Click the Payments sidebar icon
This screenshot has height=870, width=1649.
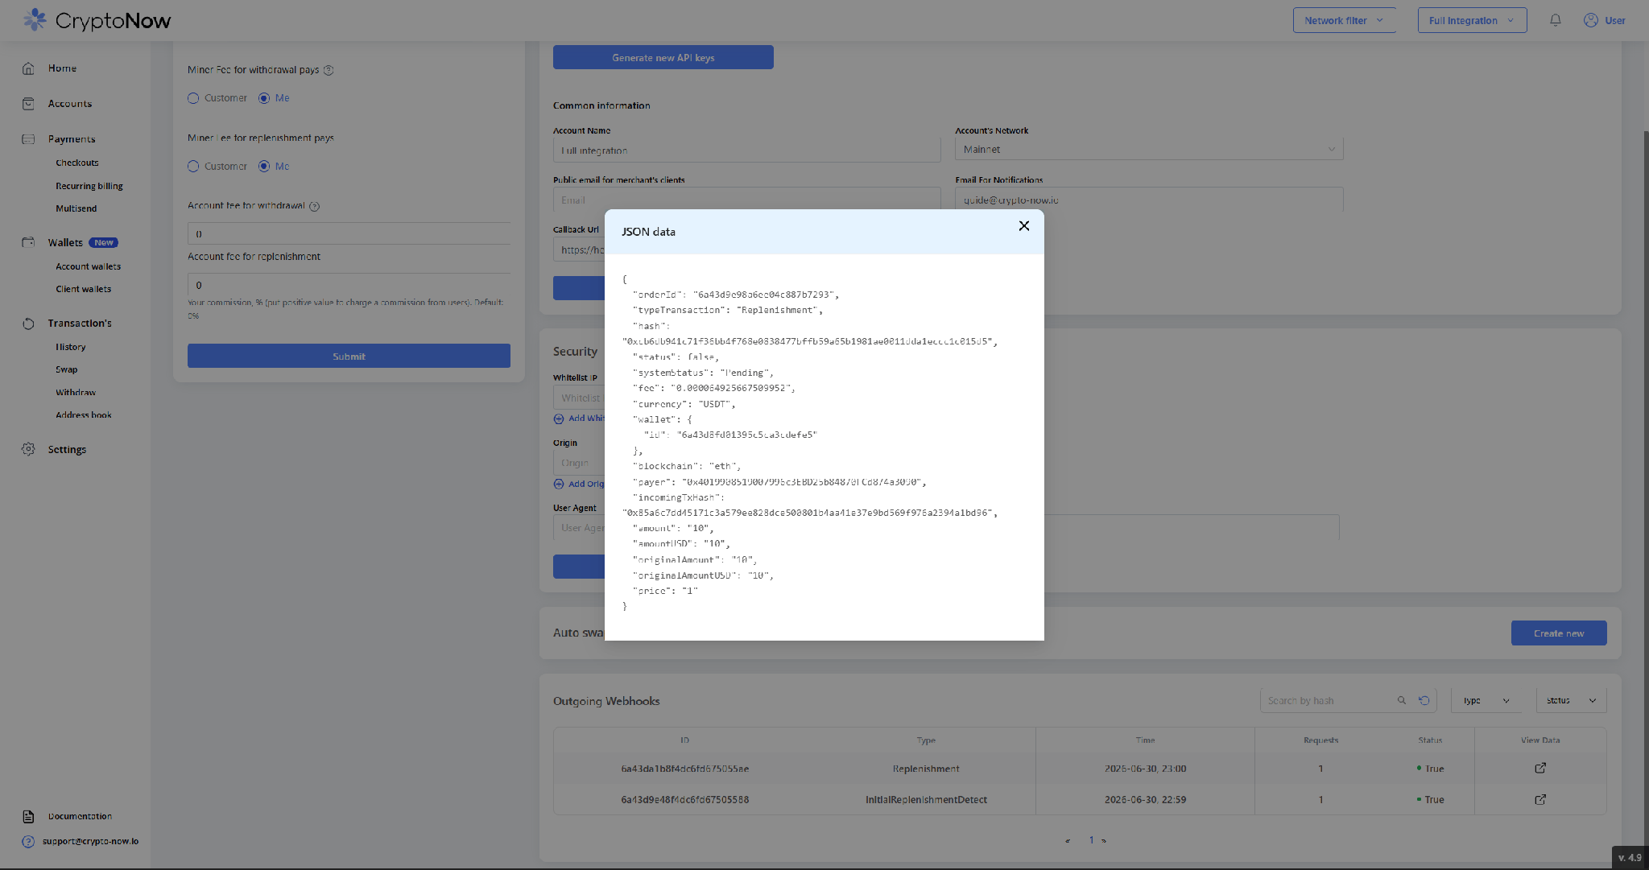28,139
